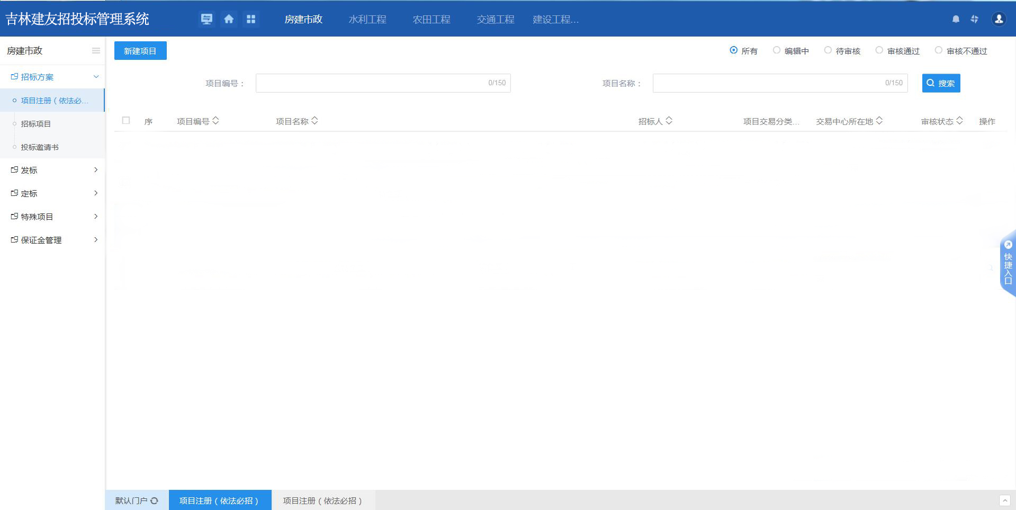Image resolution: width=1016 pixels, height=510 pixels.
Task: Focus the 项目编号 input field
Action: 383,83
